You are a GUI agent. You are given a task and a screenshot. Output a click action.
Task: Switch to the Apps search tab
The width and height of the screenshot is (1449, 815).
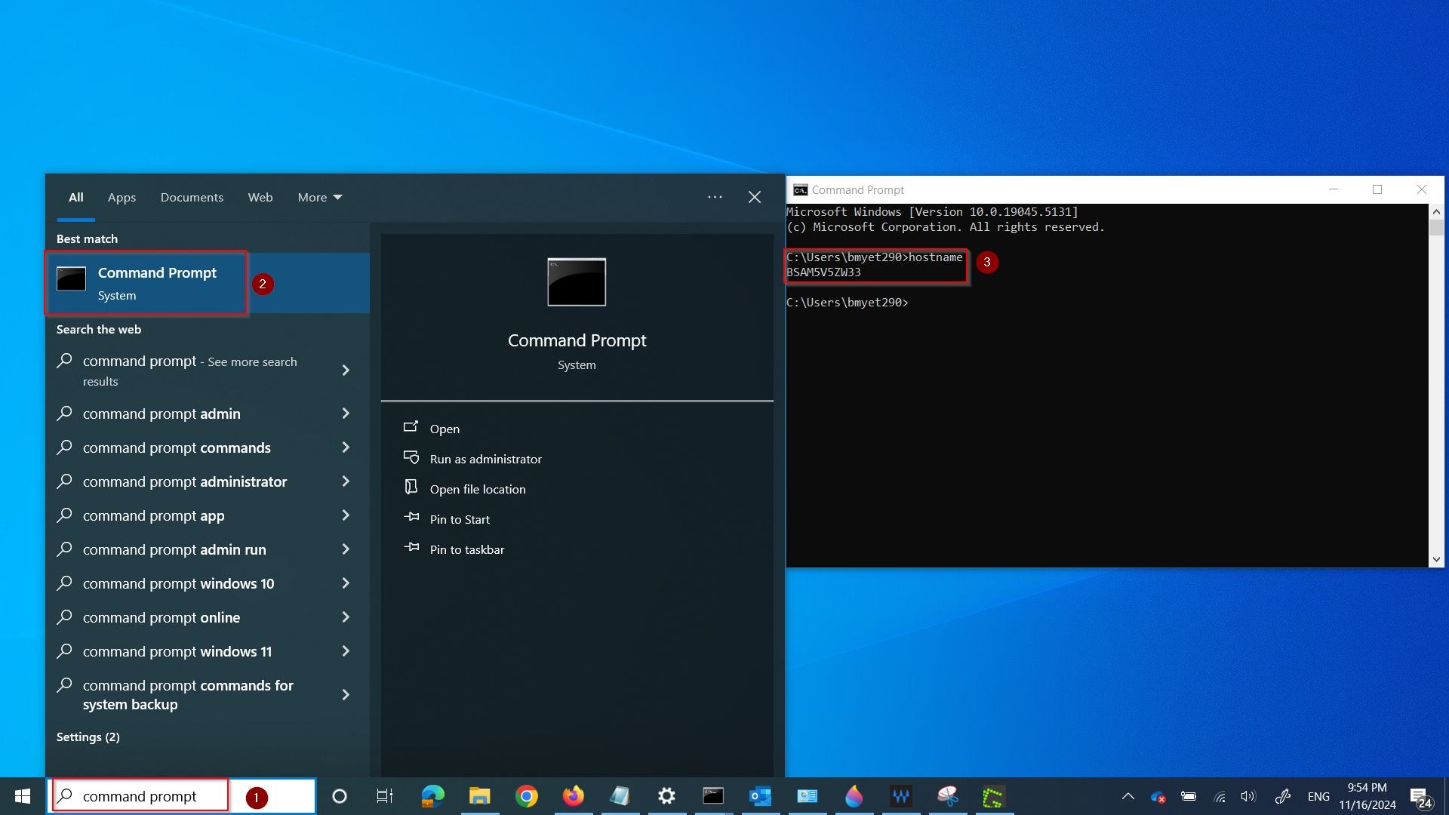click(x=122, y=198)
